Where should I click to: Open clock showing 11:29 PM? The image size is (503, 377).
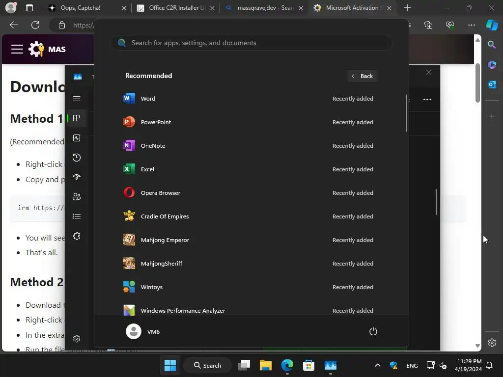(x=468, y=365)
